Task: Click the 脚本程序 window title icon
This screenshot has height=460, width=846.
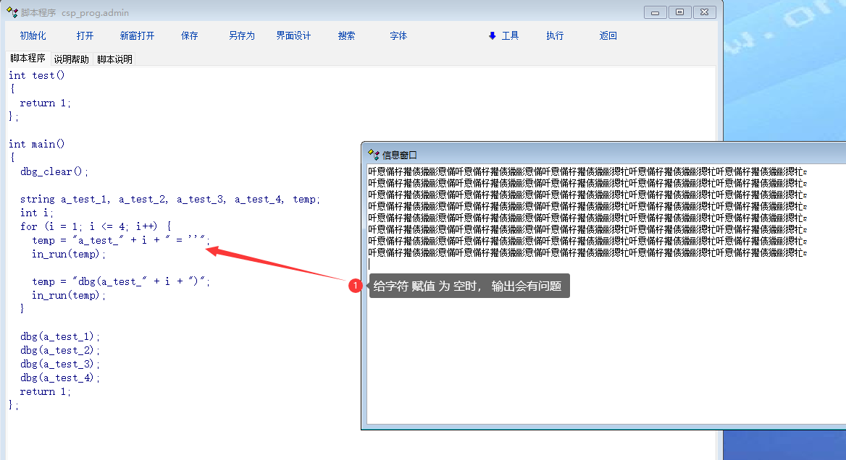Action: pos(12,12)
